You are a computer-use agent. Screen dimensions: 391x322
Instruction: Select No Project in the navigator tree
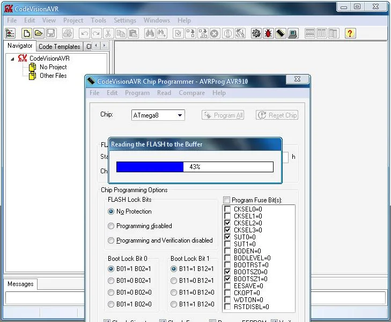(x=53, y=67)
